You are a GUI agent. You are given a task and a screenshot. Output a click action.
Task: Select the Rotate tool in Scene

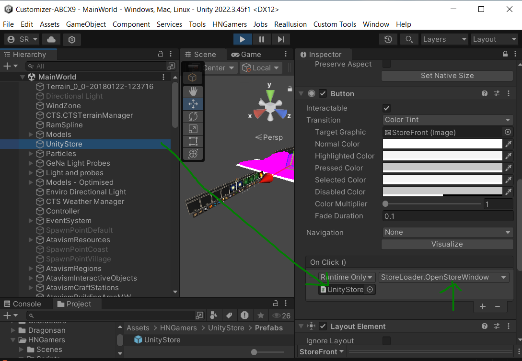pyautogui.click(x=193, y=116)
